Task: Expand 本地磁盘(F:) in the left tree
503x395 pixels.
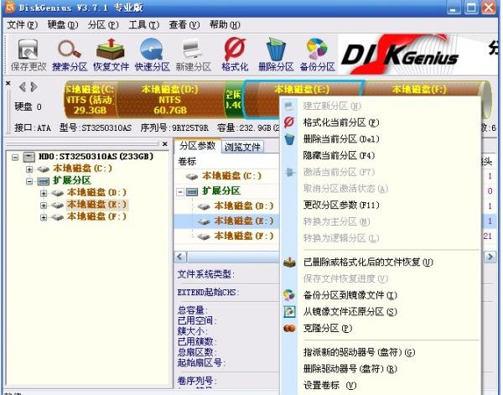Action: pos(44,217)
